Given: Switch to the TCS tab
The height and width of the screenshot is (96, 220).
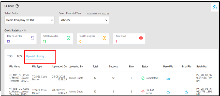Looking at the screenshot, I should coord(19,56).
